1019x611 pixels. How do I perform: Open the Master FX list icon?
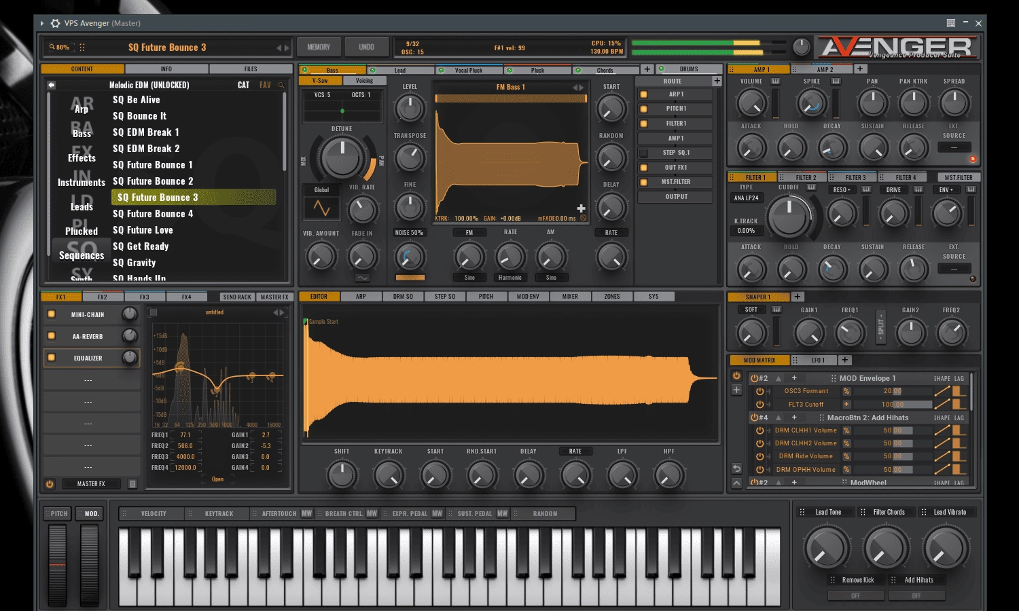pos(132,484)
